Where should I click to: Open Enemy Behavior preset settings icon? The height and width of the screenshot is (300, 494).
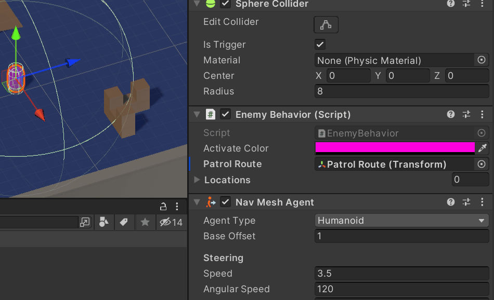466,114
